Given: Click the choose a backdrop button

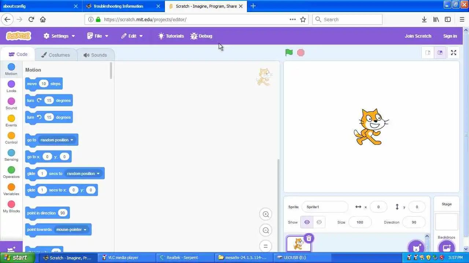Looking at the screenshot, I should click(446, 247).
